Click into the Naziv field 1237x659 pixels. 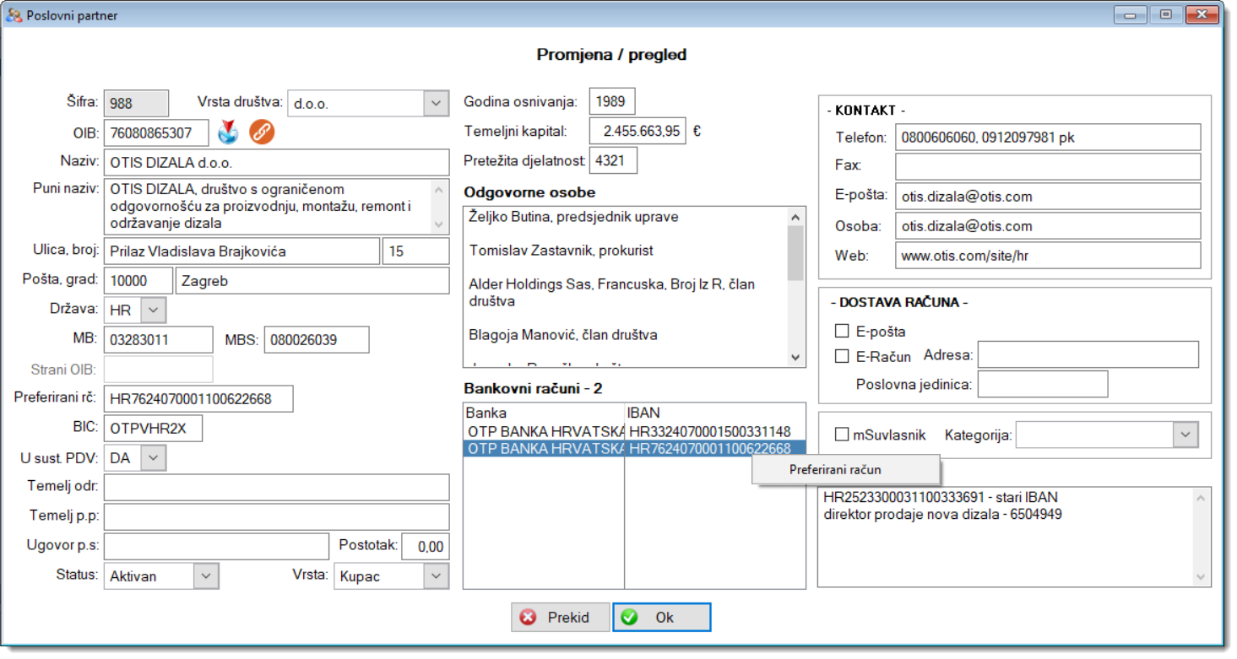pos(277,162)
